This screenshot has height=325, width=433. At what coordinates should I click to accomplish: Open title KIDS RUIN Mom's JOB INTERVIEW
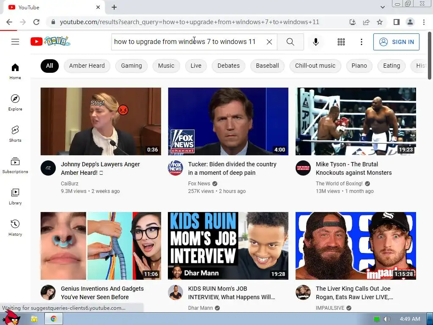[x=231, y=293]
